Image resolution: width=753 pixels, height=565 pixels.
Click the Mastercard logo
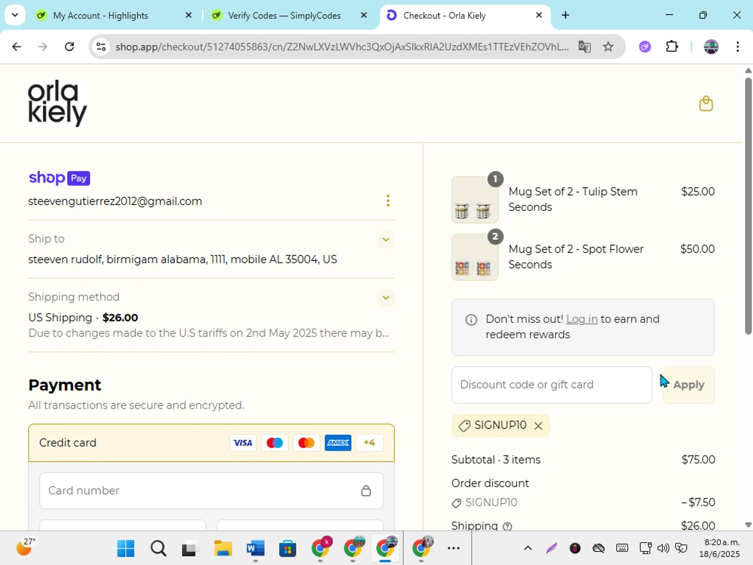[x=306, y=443]
